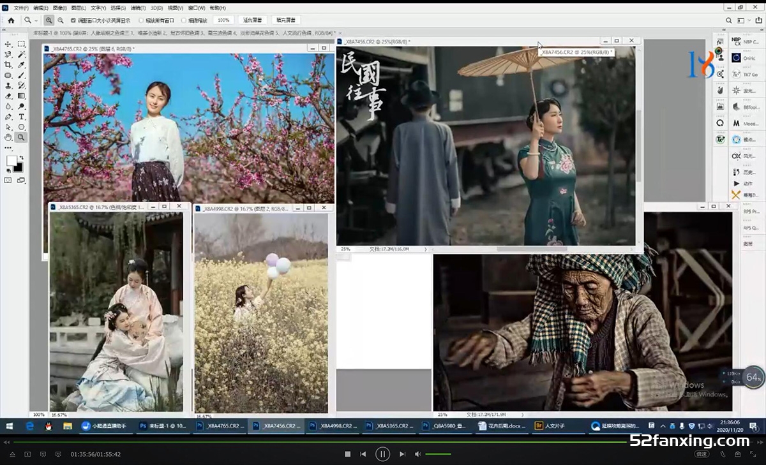The height and width of the screenshot is (465, 766).
Task: Select the Crop tool
Action: pos(8,65)
